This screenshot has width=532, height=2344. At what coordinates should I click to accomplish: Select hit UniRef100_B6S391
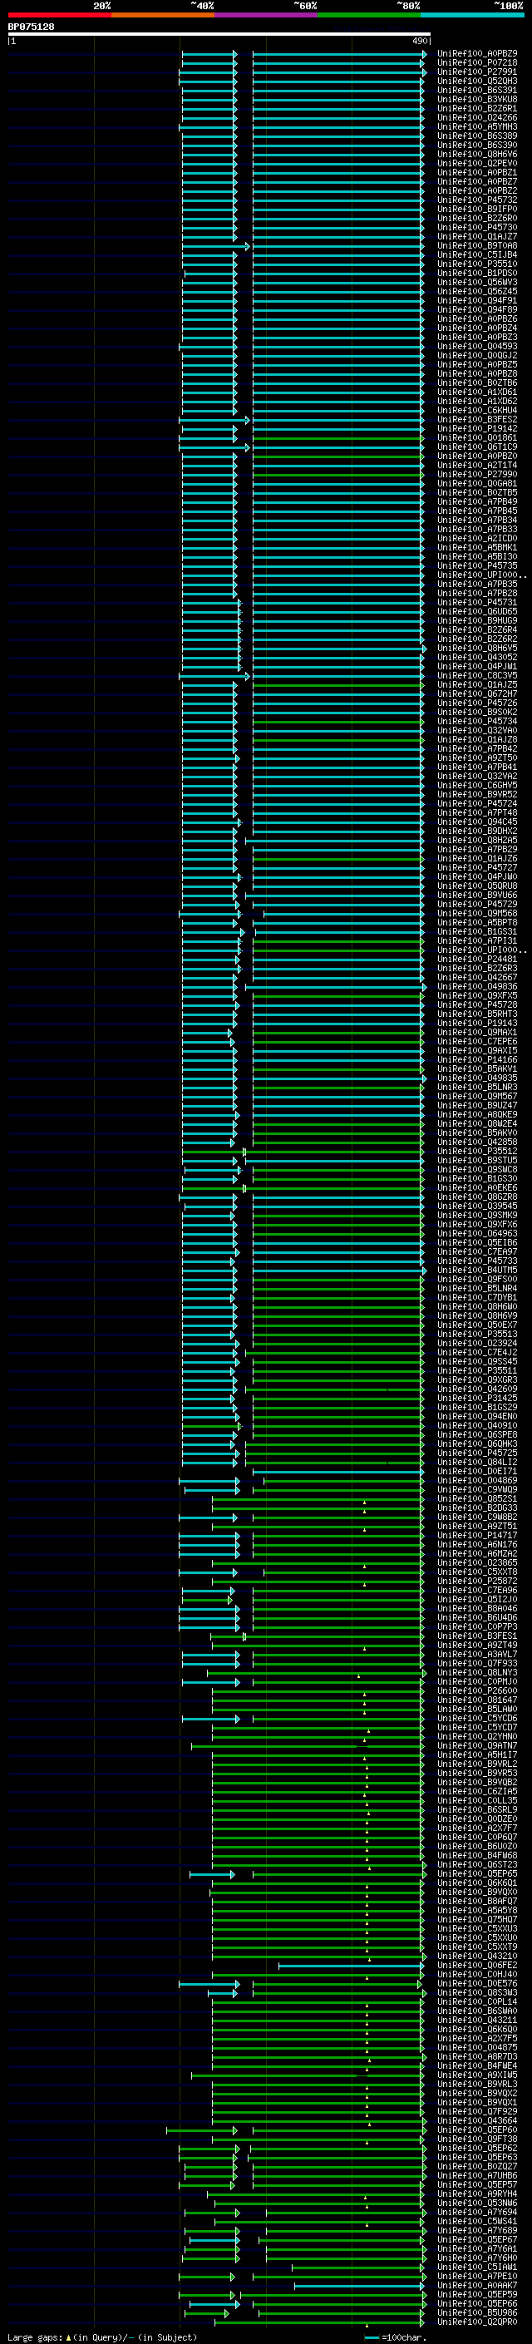point(477,90)
